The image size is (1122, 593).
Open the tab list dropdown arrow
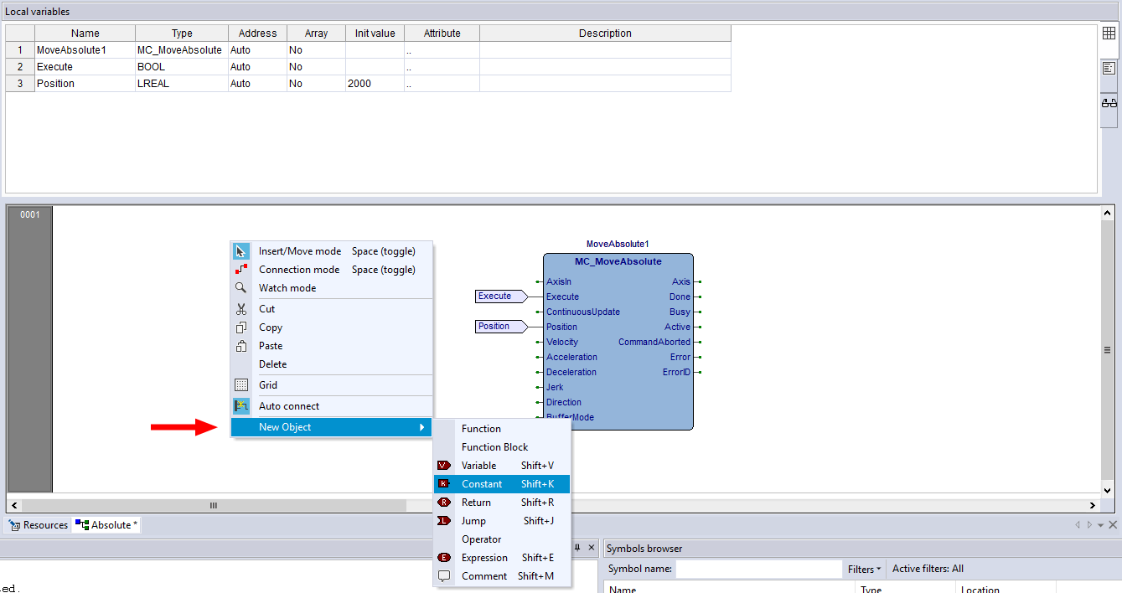pos(1100,525)
